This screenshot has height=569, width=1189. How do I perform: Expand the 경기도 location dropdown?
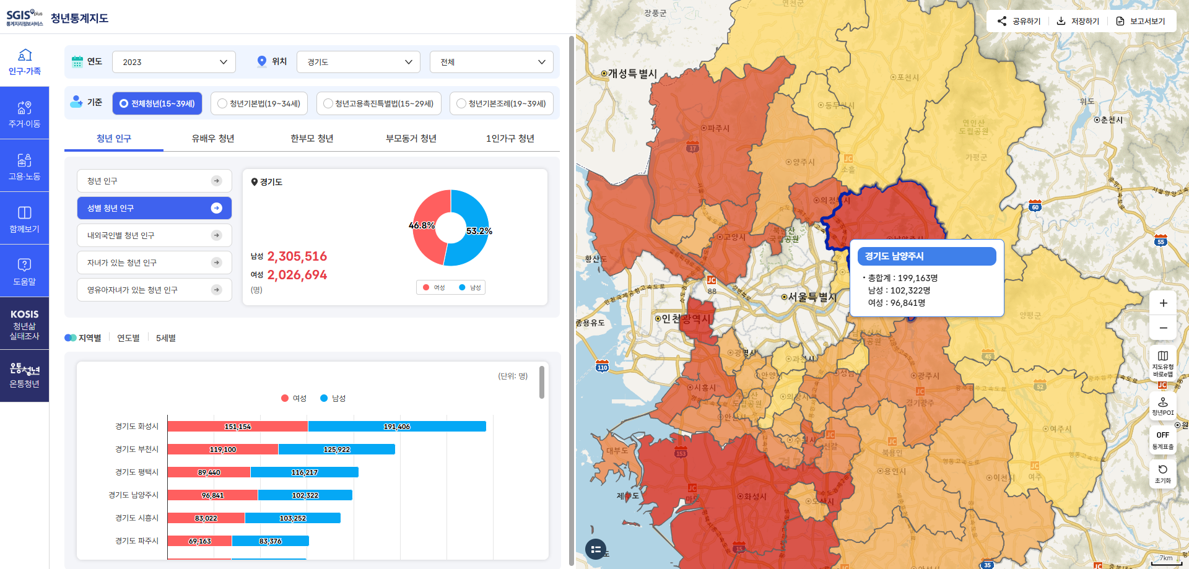359,62
